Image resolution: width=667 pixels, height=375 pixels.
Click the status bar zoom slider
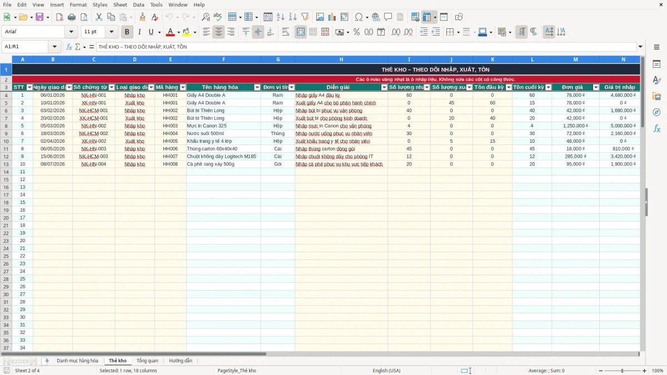pos(622,371)
